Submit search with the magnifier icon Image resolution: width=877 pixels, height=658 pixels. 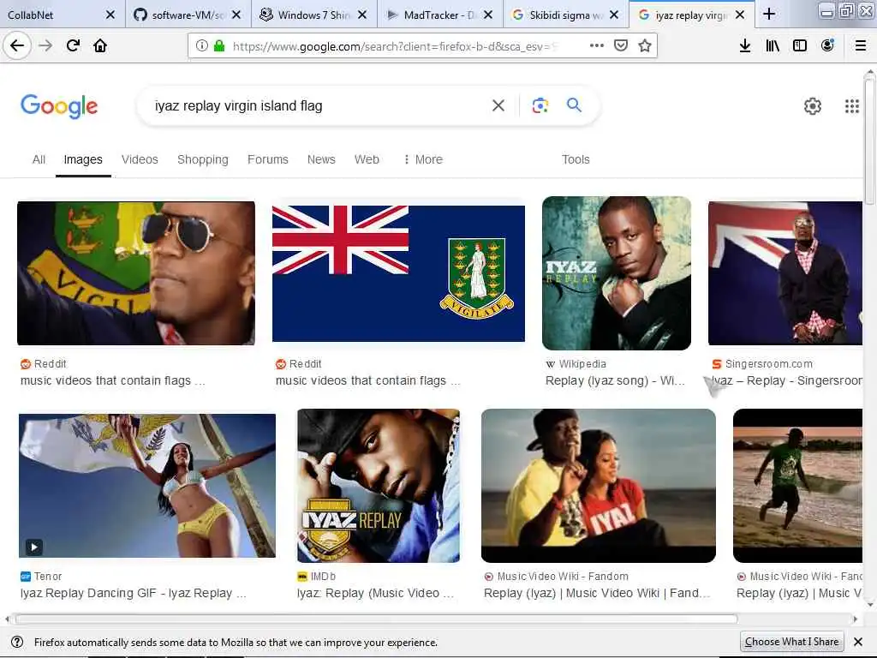pos(575,105)
